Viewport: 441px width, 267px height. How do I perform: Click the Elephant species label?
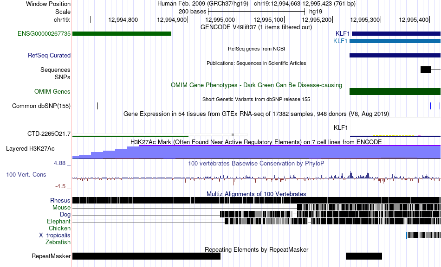58,221
